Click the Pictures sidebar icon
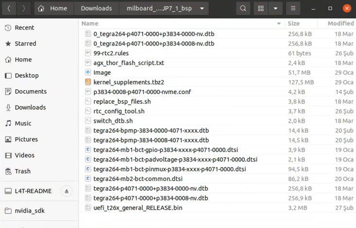 [8, 139]
